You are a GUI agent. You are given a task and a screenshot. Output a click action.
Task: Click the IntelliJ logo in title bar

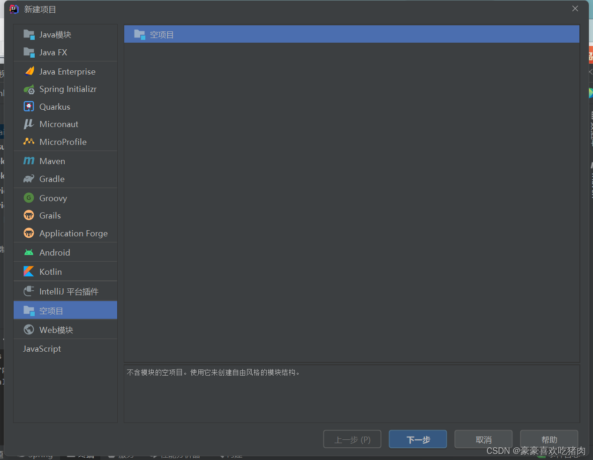click(14, 9)
